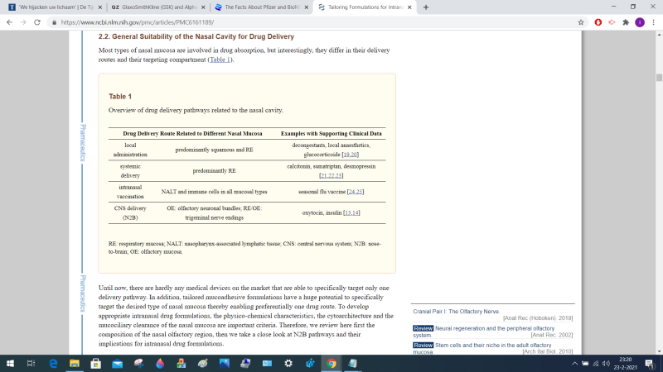
Task: Close the GlaxoSmithKline tab
Action: point(203,7)
